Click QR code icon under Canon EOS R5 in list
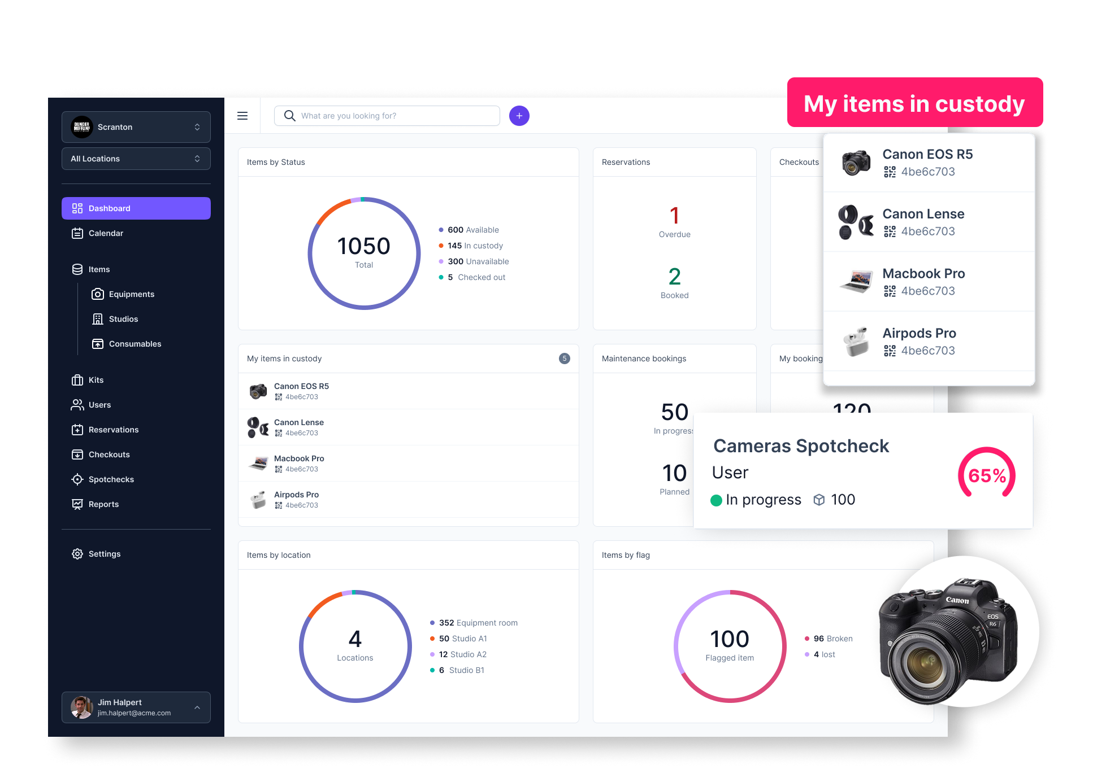 coord(279,397)
